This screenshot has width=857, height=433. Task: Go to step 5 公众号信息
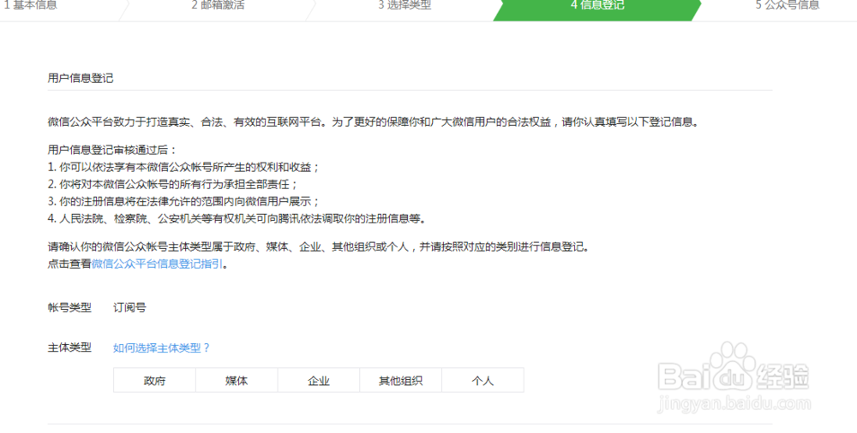(788, 5)
